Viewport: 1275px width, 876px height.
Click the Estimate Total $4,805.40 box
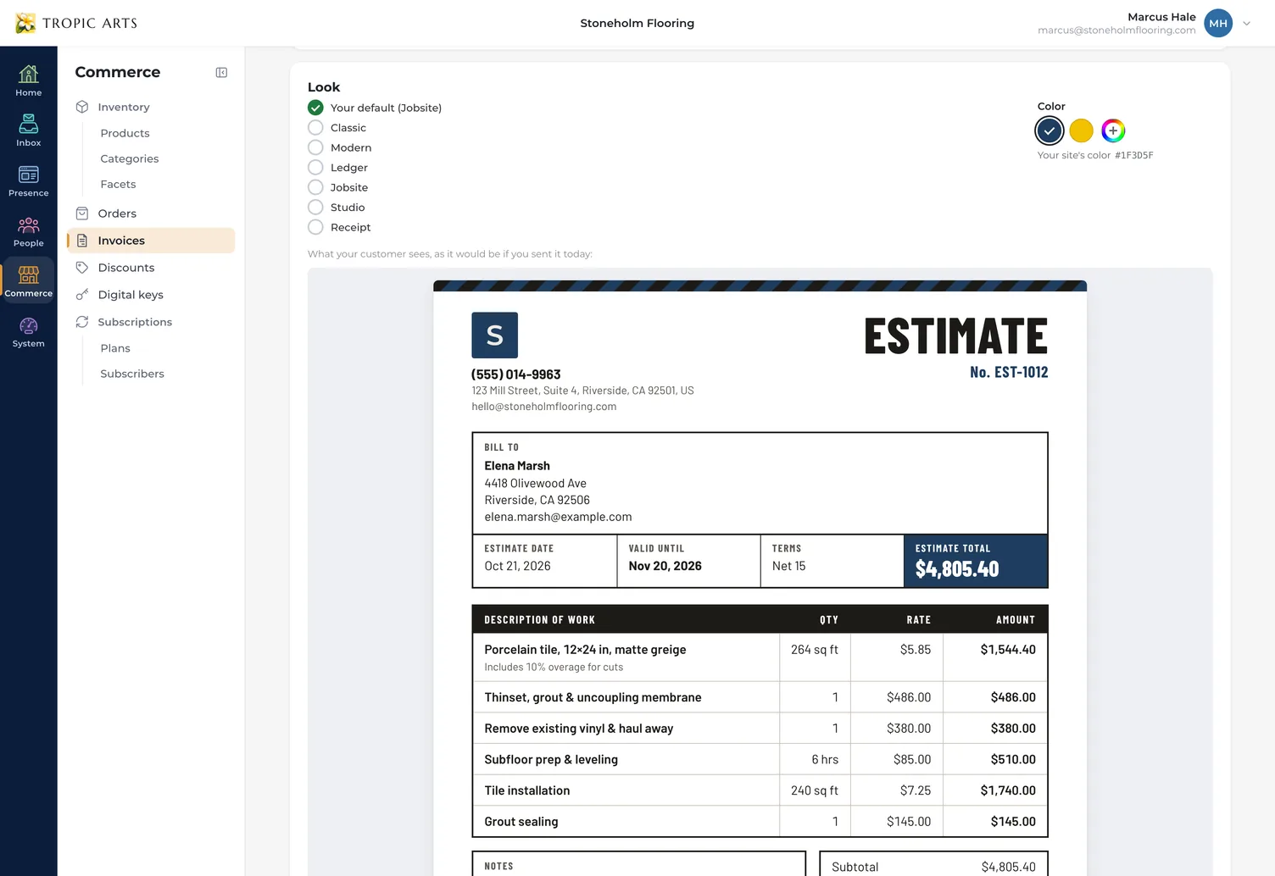(x=976, y=561)
